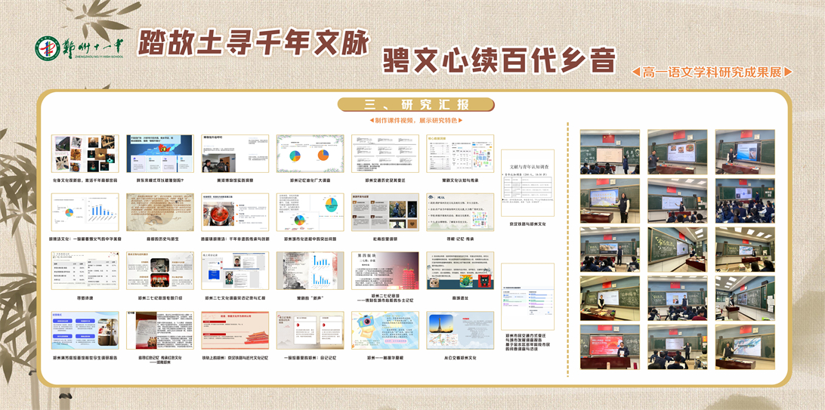Click the top-left classroom photo with flag

[x=610, y=152]
